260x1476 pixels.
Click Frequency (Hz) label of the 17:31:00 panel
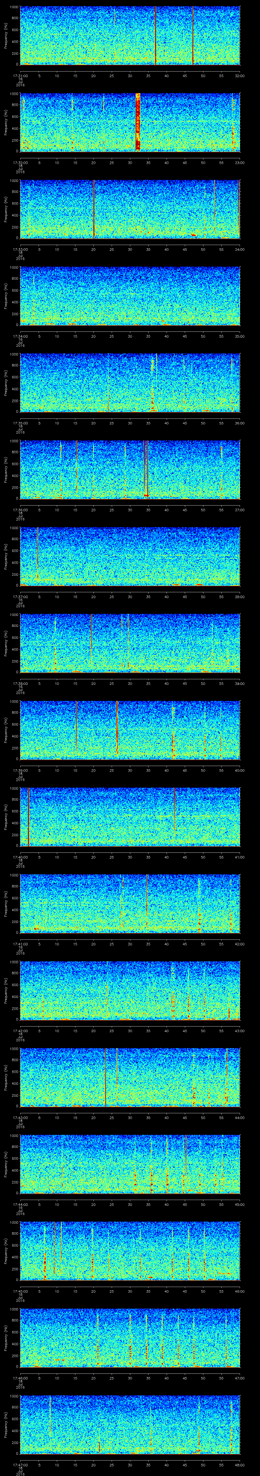(x=6, y=36)
